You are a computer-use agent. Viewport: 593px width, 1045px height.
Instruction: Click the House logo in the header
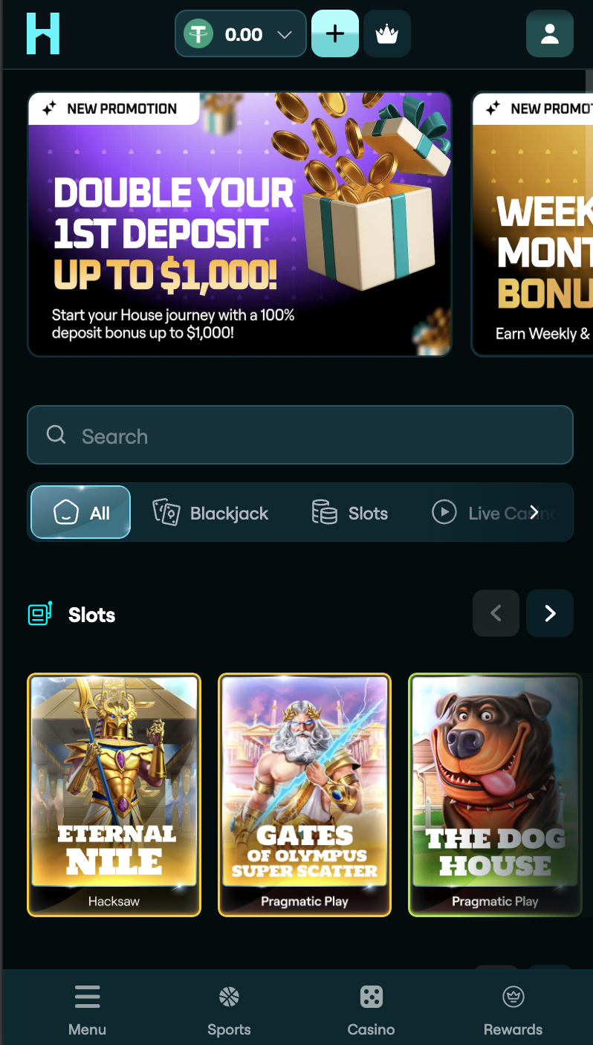(43, 33)
